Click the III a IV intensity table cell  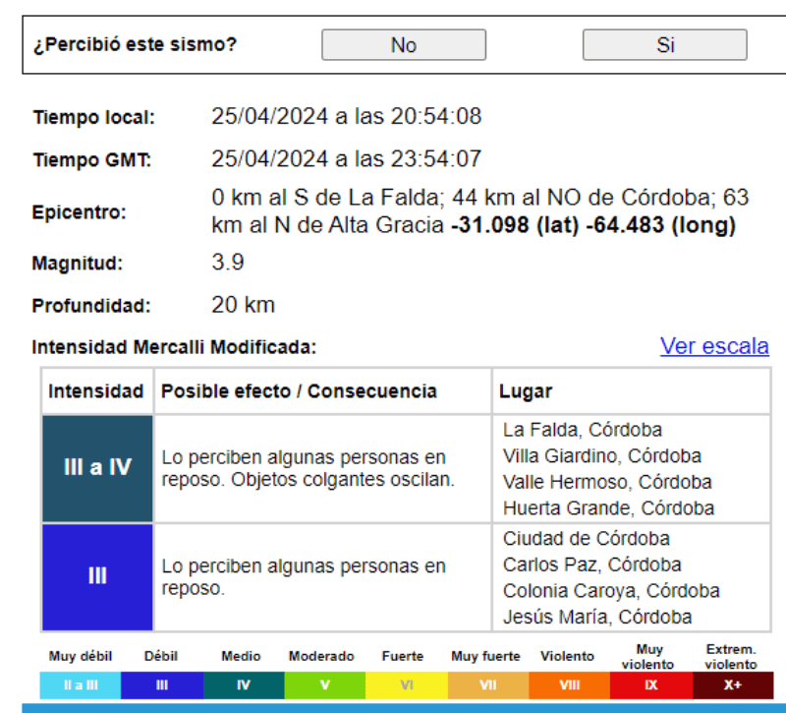click(97, 468)
